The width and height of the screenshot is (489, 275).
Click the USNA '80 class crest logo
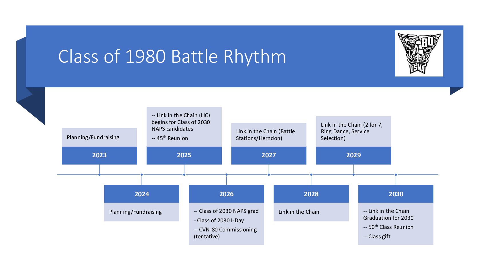[x=419, y=53]
